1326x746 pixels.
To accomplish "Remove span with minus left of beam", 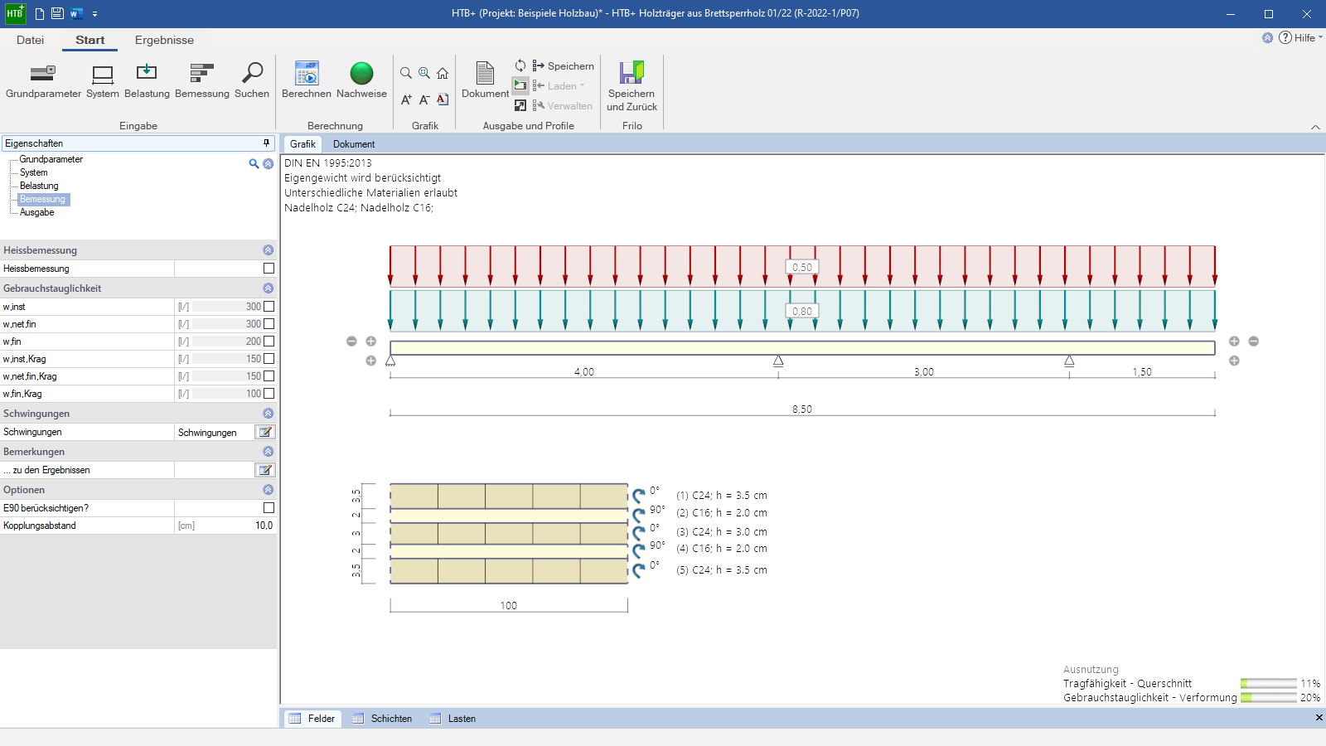I will (351, 342).
